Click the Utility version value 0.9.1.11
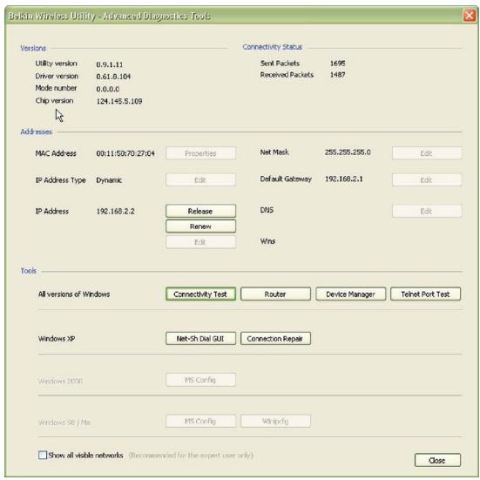Image resolution: width=480 pixels, height=480 pixels. [109, 64]
